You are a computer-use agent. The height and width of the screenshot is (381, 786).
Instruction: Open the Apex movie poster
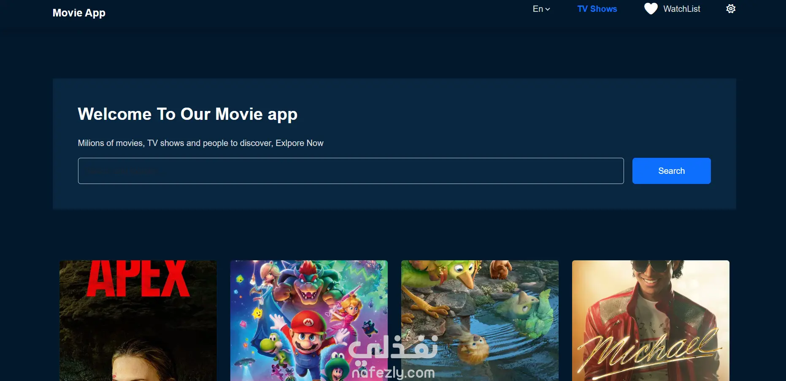point(138,321)
